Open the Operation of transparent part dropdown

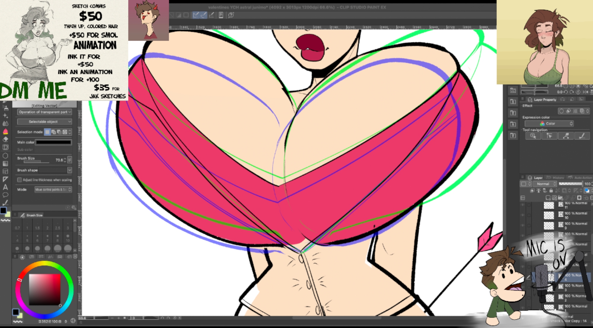(x=45, y=112)
